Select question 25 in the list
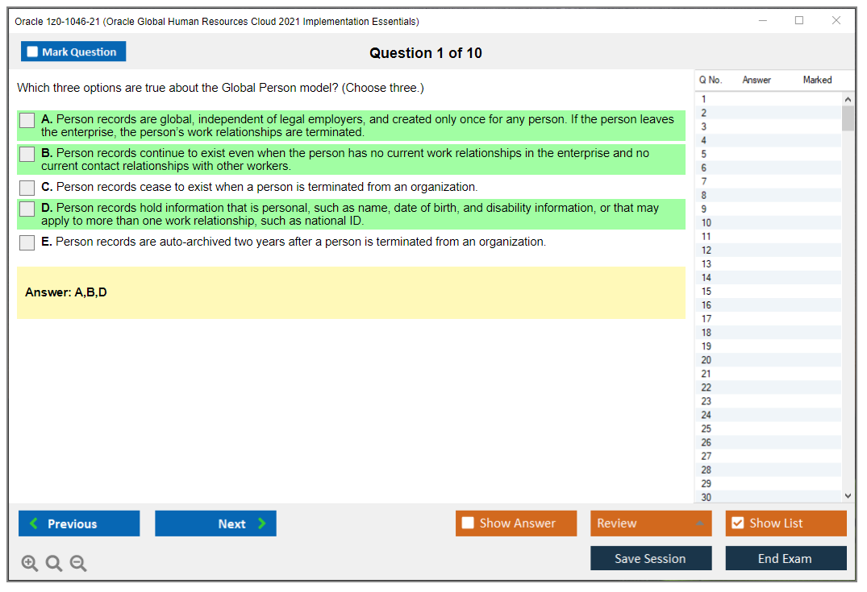867x592 pixels. point(768,429)
